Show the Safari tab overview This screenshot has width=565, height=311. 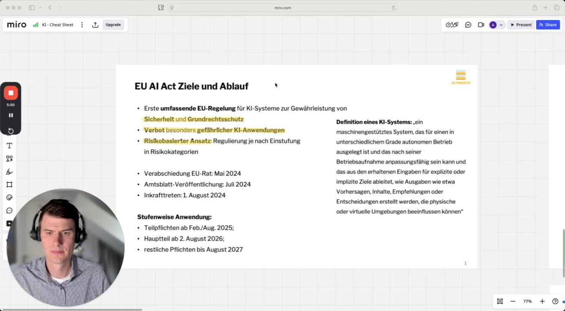pos(556,7)
